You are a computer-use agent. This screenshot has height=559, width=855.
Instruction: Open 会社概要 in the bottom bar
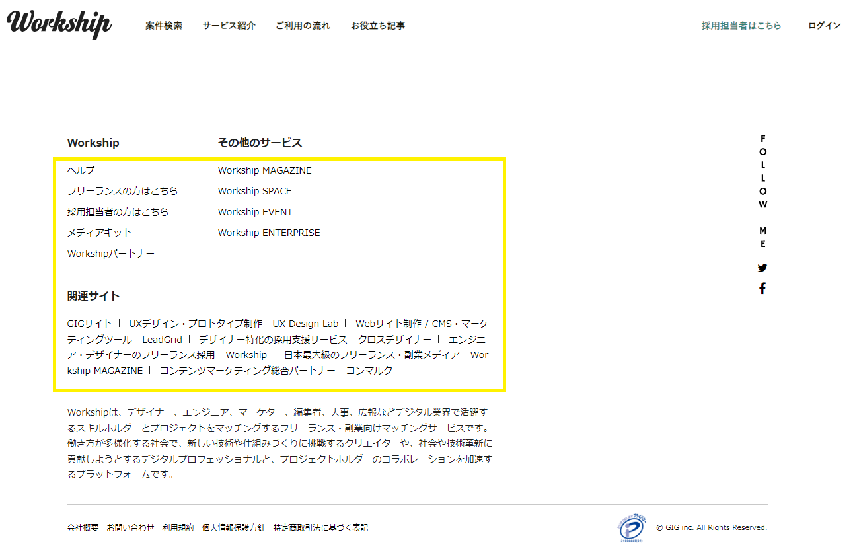pos(83,528)
